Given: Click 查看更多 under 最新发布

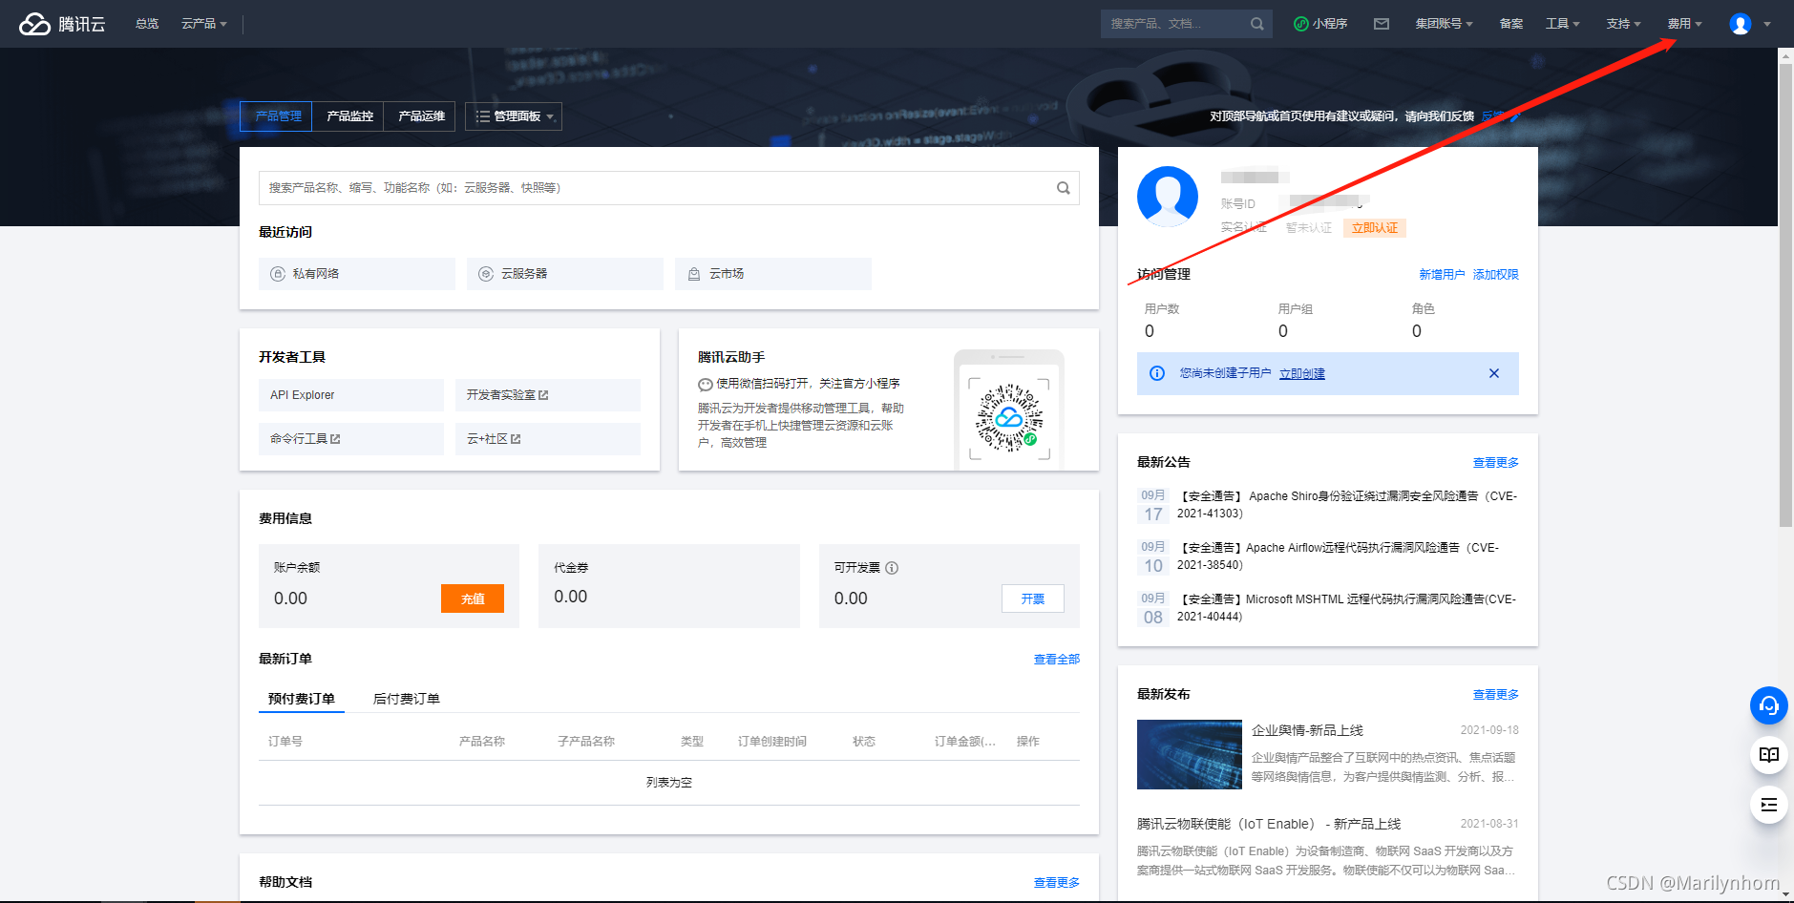Looking at the screenshot, I should click(x=1495, y=695).
